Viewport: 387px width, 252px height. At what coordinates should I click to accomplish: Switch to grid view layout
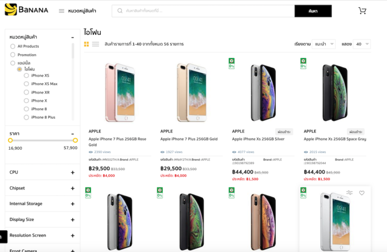(87, 44)
